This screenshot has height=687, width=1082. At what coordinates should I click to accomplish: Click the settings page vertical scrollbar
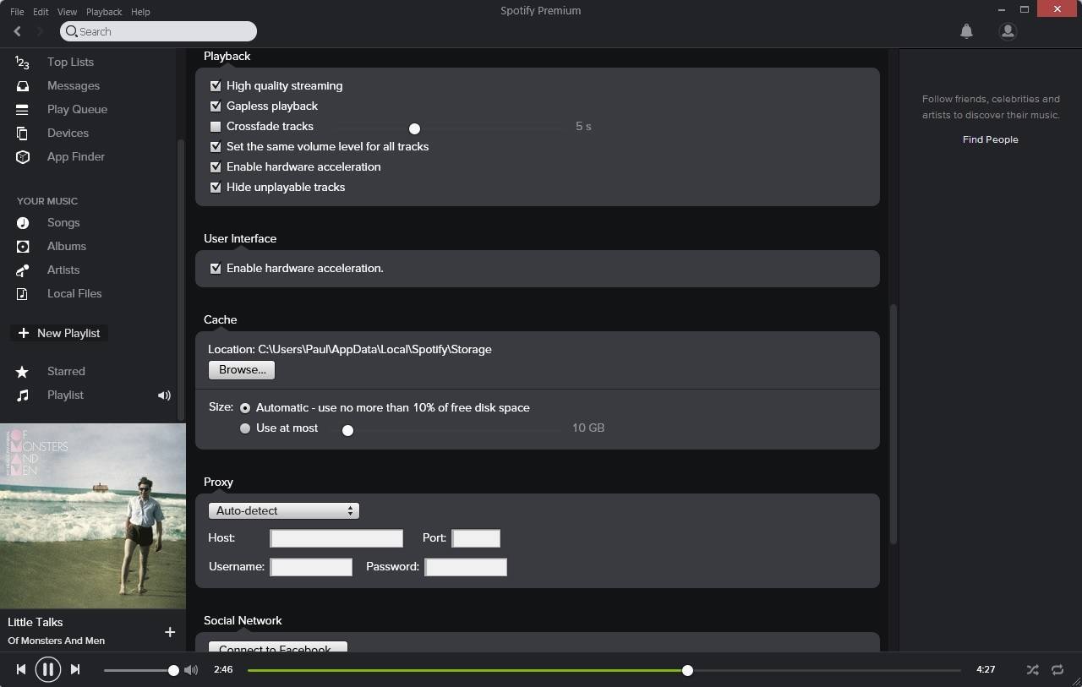click(893, 424)
